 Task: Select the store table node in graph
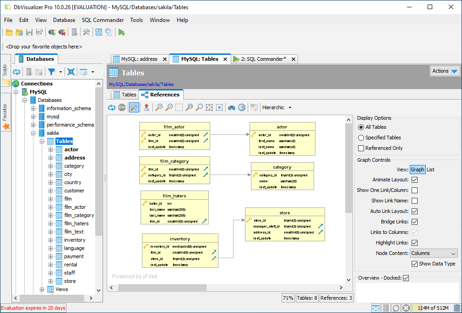click(285, 224)
